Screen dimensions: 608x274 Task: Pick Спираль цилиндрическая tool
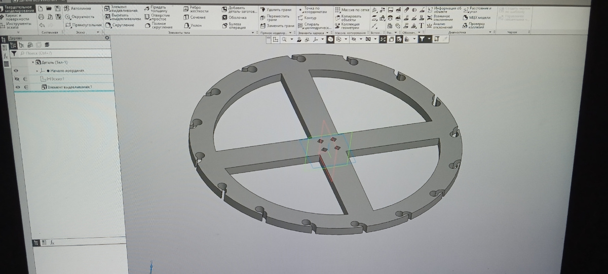(314, 26)
